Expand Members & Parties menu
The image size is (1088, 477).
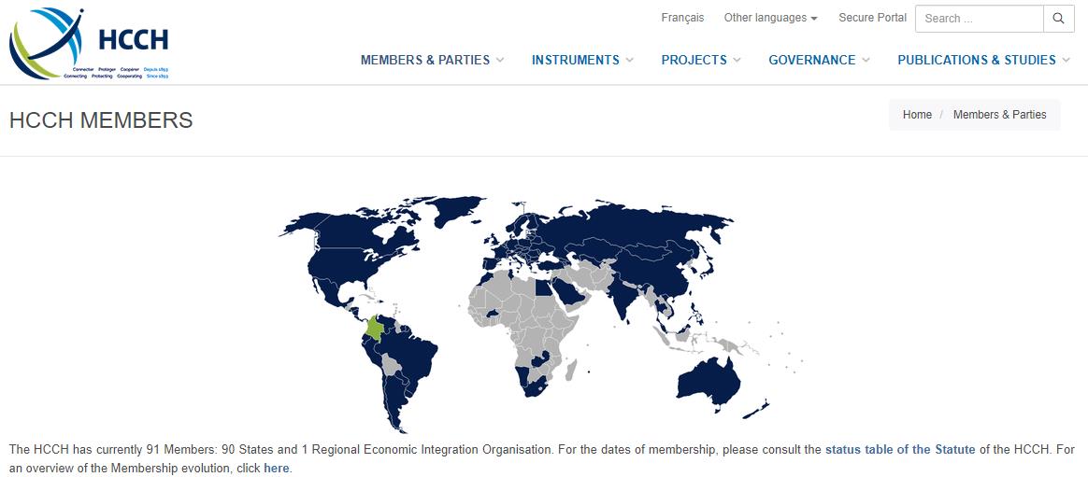point(432,60)
